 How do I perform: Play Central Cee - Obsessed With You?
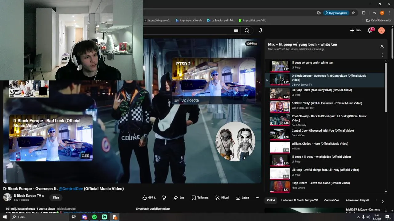click(325, 134)
